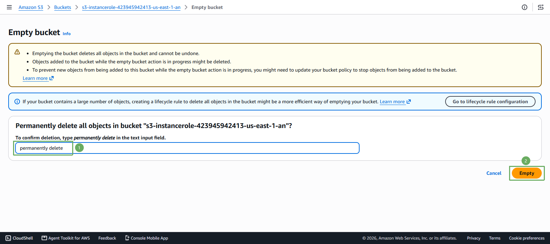Click Go to lifecycle rule configuration
The image size is (550, 244).
point(490,102)
